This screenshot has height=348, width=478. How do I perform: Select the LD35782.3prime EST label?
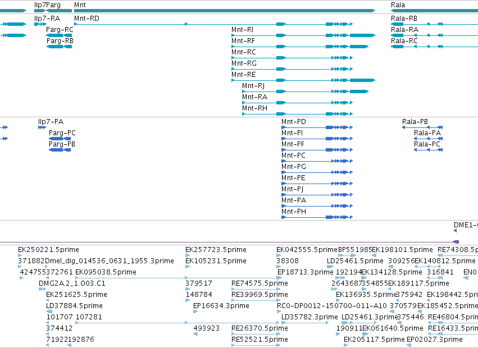point(309,317)
